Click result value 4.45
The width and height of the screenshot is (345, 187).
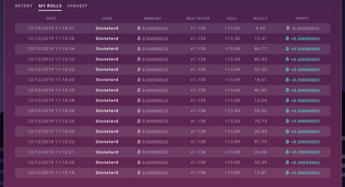(x=261, y=28)
